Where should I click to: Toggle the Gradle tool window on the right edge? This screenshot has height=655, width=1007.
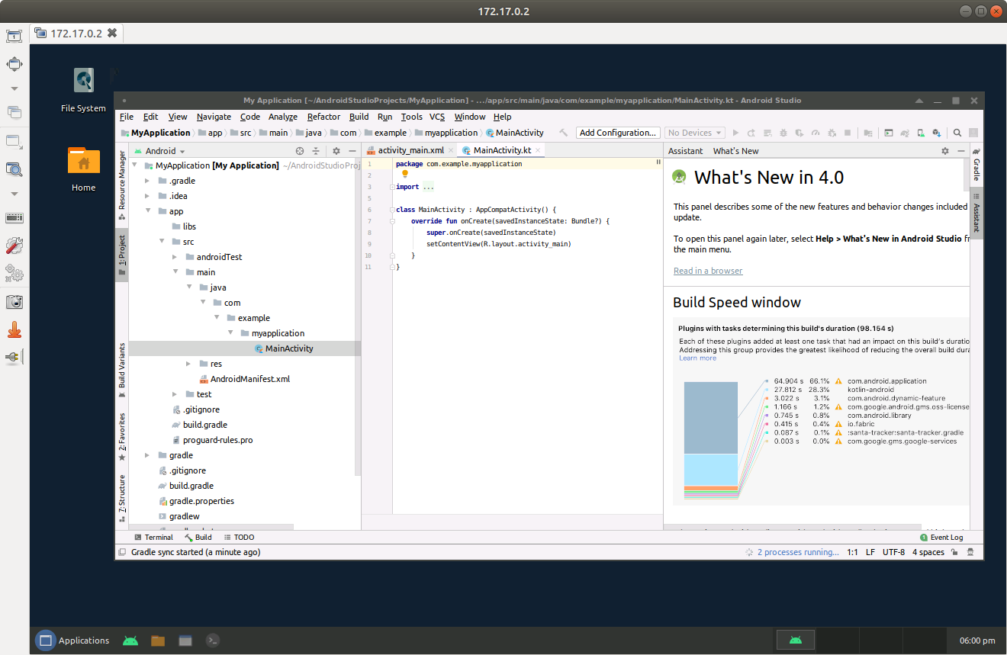pyautogui.click(x=976, y=165)
